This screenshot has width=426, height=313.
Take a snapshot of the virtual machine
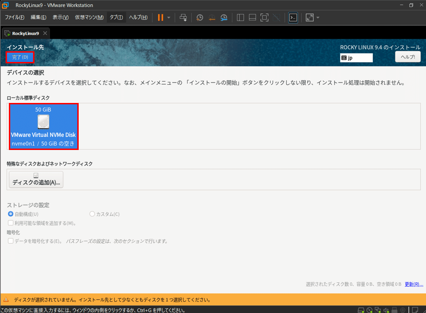click(x=200, y=18)
